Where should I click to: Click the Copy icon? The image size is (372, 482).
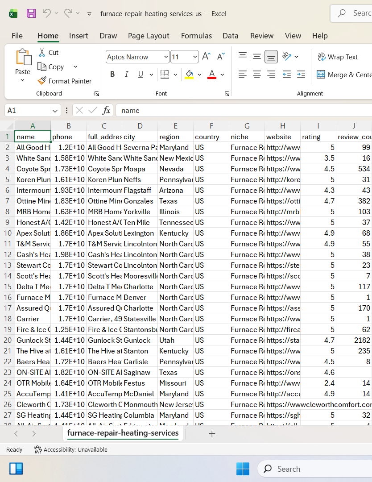pyautogui.click(x=42, y=66)
